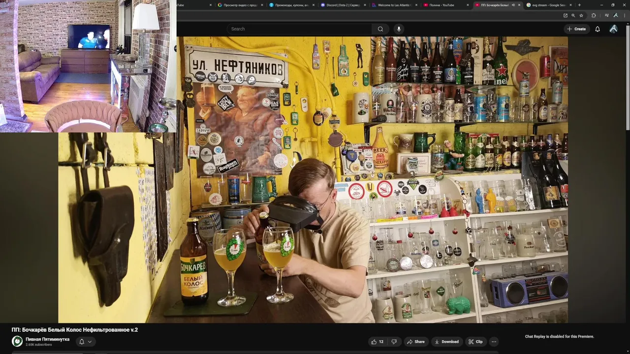Close the Полина - YouTube tab
Image resolution: width=630 pixels, height=354 pixels.
click(468, 5)
